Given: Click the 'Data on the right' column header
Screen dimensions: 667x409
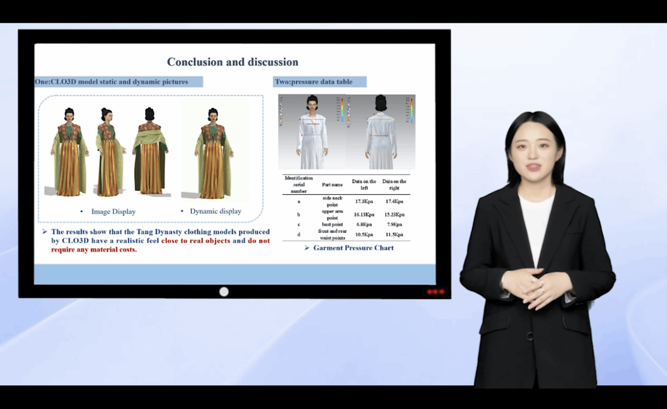Looking at the screenshot, I should [394, 184].
